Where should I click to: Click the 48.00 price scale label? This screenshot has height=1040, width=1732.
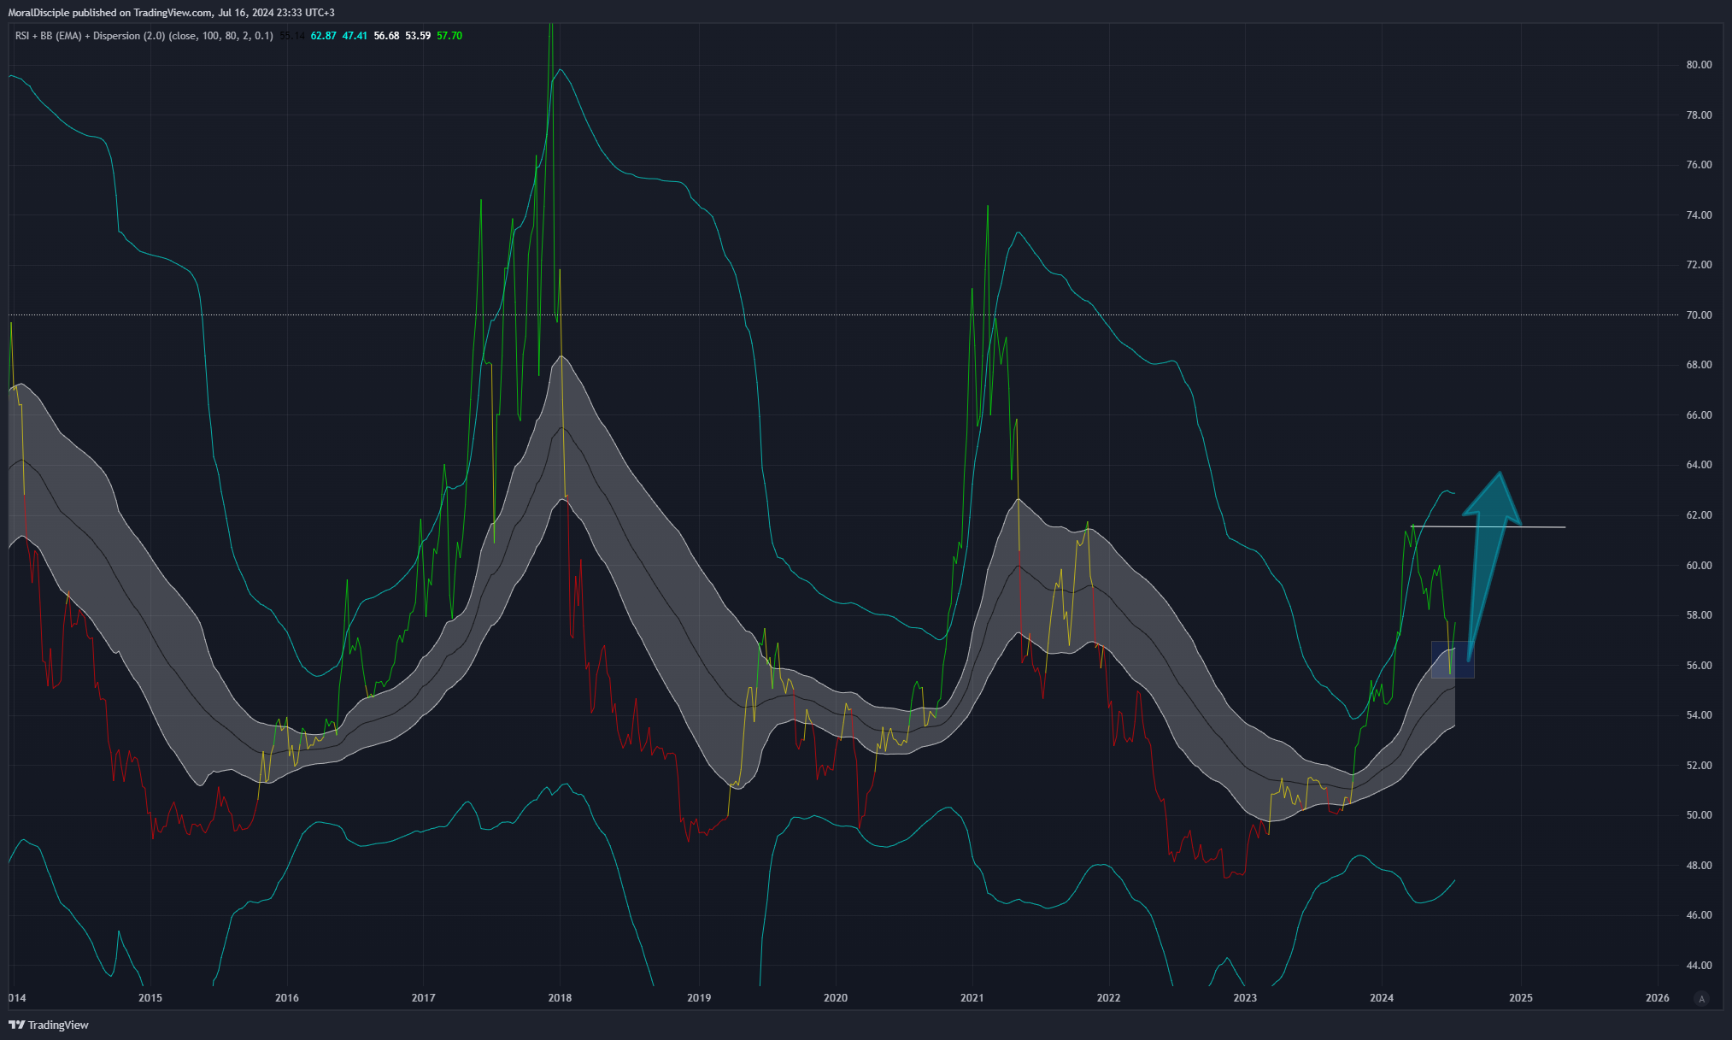pos(1699,866)
